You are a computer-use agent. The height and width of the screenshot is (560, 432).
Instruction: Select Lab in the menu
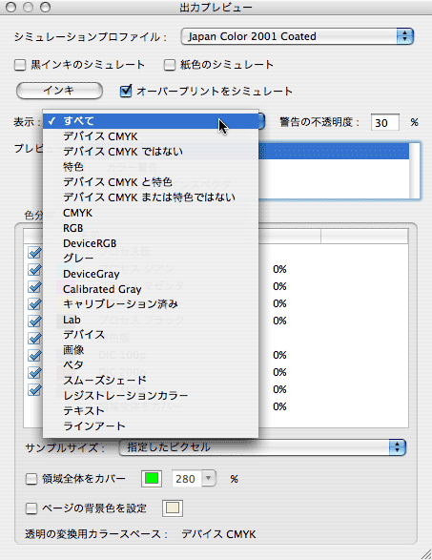coord(151,320)
